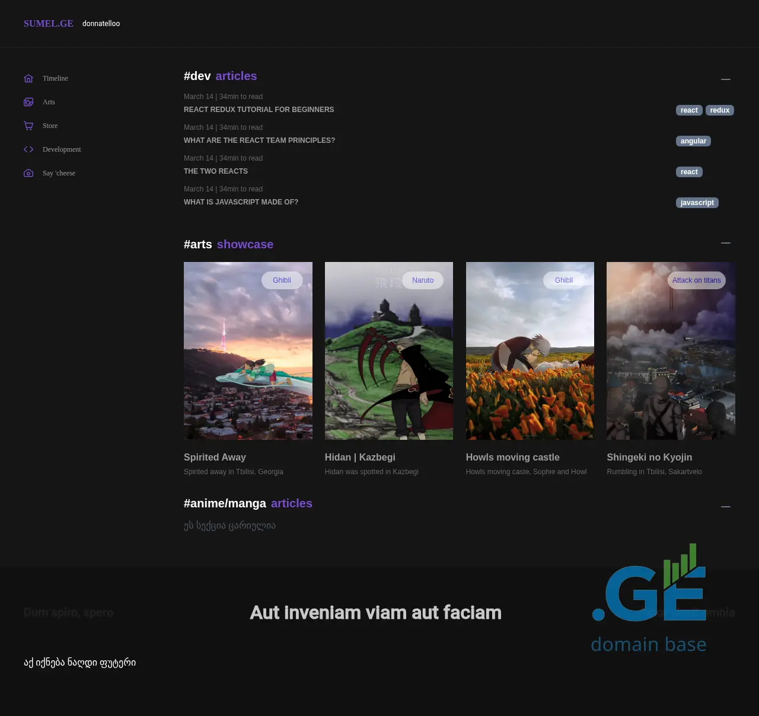Image resolution: width=759 pixels, height=716 pixels.
Task: Click the Development code brackets icon
Action: pyautogui.click(x=28, y=149)
